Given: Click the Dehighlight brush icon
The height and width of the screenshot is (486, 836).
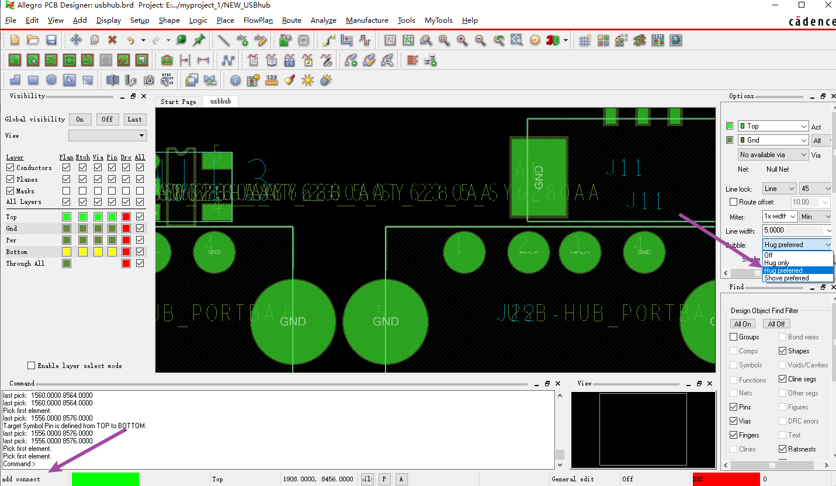Looking at the screenshot, I should (x=289, y=80).
